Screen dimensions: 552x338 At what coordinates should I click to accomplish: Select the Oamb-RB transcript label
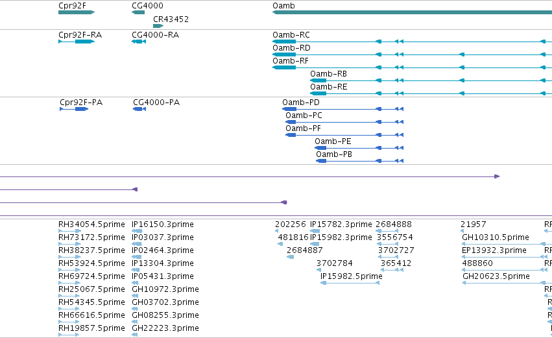coord(328,74)
